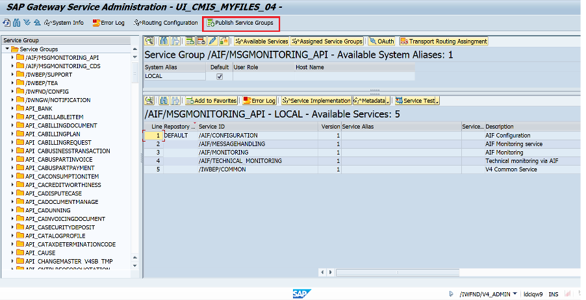Viewport: 586px width, 300px height.
Task: Expand API_CABILLINGPLAN tree node
Action: tap(12, 134)
